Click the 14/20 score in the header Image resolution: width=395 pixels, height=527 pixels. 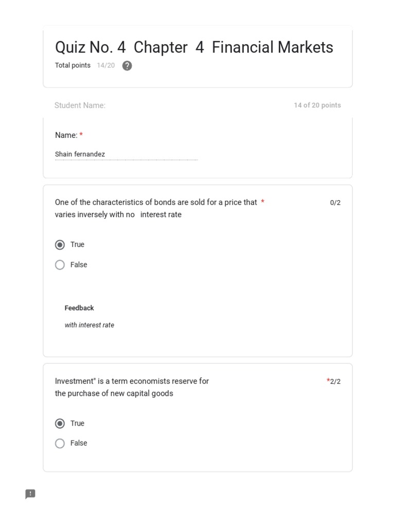(x=106, y=65)
